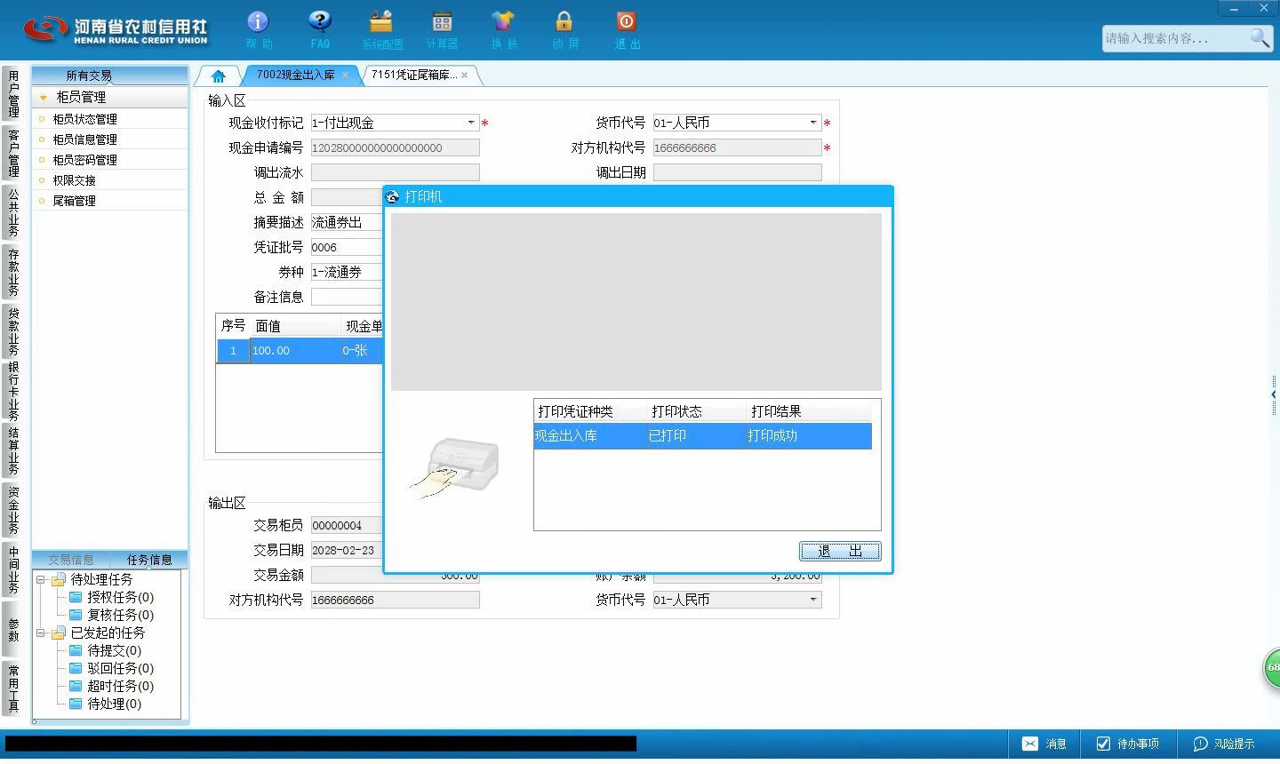This screenshot has width=1280, height=764.
Task: Open 待提交(0) tree item
Action: click(114, 650)
